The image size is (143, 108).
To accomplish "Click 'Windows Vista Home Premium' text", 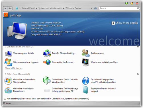I will [46, 23].
